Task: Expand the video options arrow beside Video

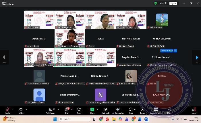Action: (x=26, y=109)
